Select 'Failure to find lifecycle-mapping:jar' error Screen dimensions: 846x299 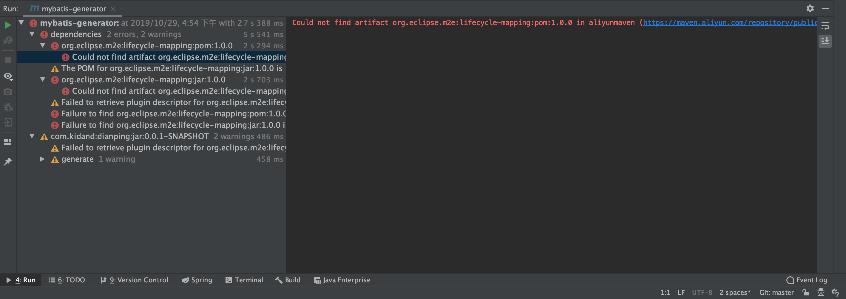click(x=152, y=125)
